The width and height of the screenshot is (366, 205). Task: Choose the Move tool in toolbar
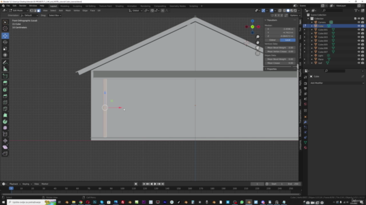pos(5,36)
